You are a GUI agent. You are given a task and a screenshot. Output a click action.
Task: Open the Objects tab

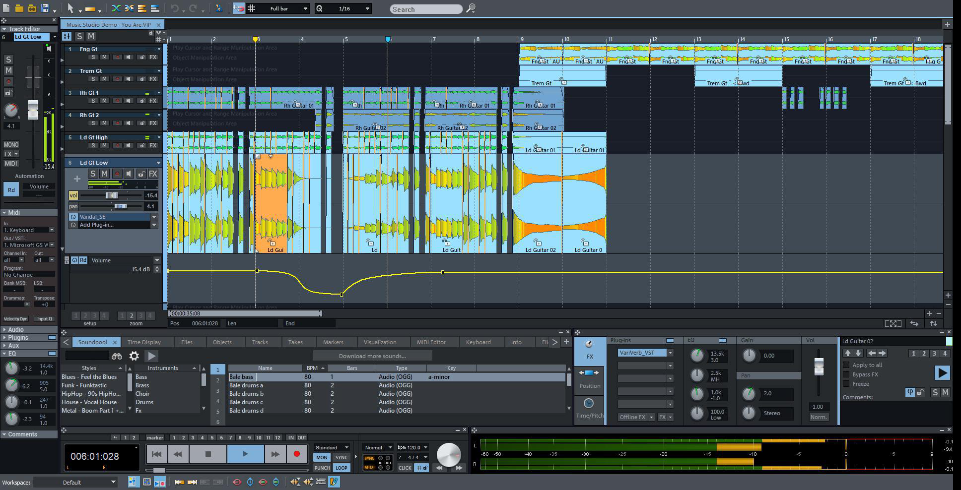pyautogui.click(x=222, y=342)
